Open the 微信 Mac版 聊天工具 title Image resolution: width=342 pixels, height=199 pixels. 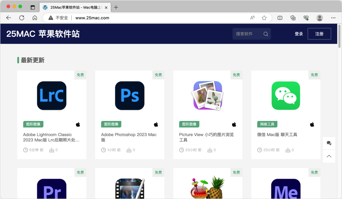coord(277,135)
